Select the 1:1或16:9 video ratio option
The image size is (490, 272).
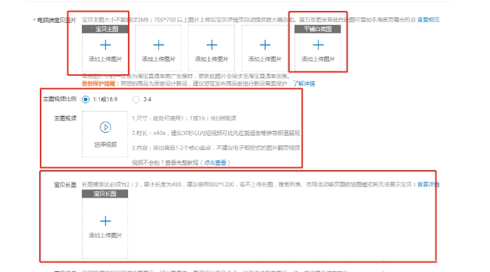point(85,99)
